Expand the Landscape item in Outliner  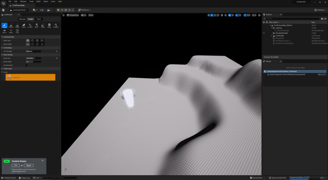point(272,36)
